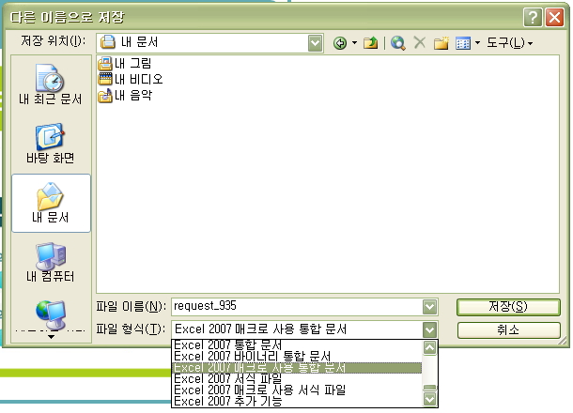
Task: Open the Back button history dropdown arrow
Action: pyautogui.click(x=354, y=43)
